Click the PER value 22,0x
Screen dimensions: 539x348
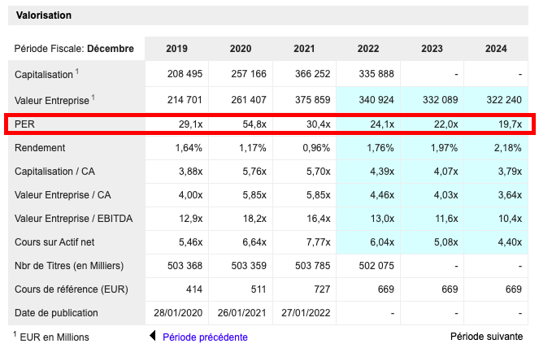(x=446, y=124)
